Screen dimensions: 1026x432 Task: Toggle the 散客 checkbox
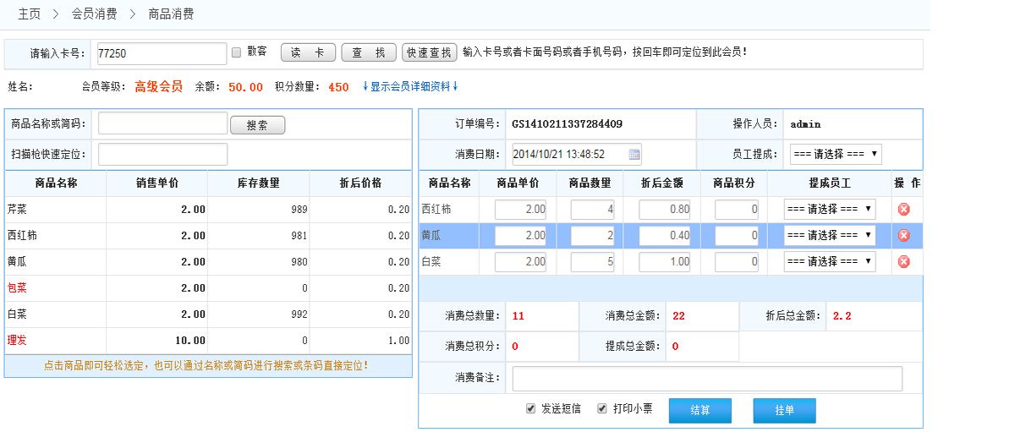237,52
